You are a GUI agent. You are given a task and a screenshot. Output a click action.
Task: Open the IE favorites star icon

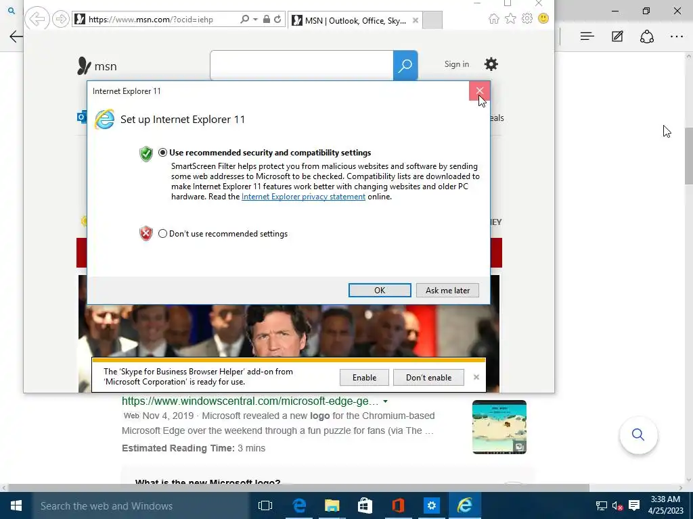[x=510, y=18]
